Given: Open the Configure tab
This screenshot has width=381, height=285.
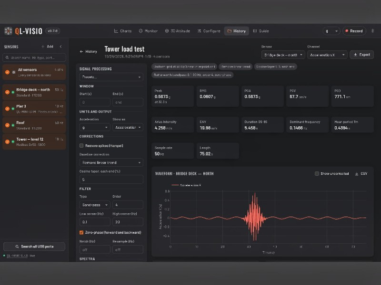Looking at the screenshot, I should pyautogui.click(x=209, y=31).
